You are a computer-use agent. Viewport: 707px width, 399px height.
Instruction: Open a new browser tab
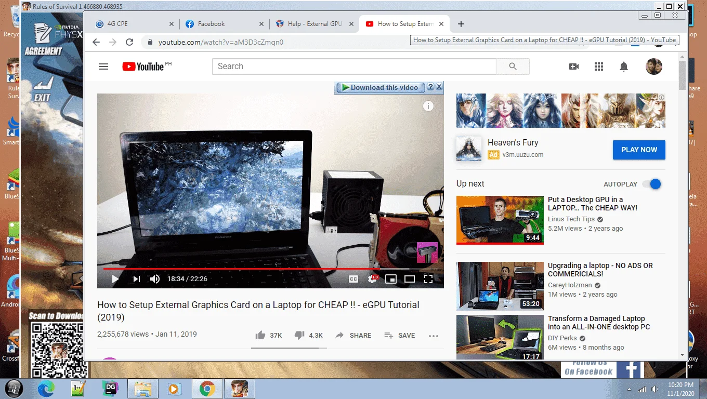click(x=461, y=24)
